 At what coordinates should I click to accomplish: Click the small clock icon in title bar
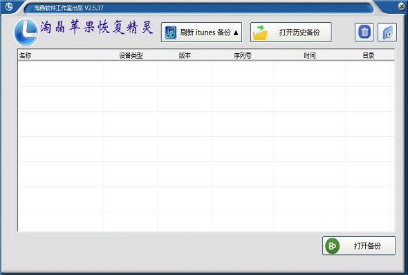[x=9, y=6]
